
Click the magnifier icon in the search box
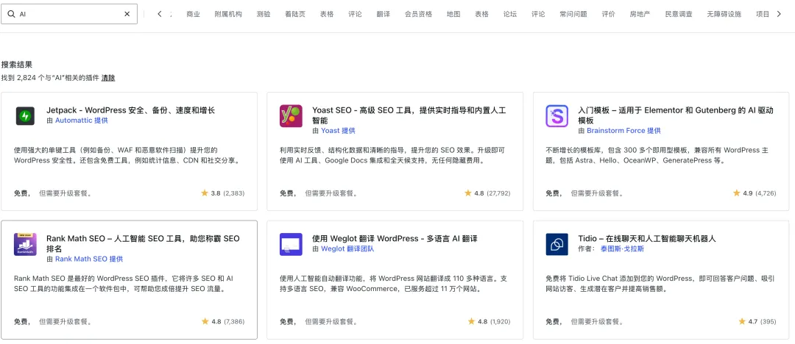click(11, 14)
